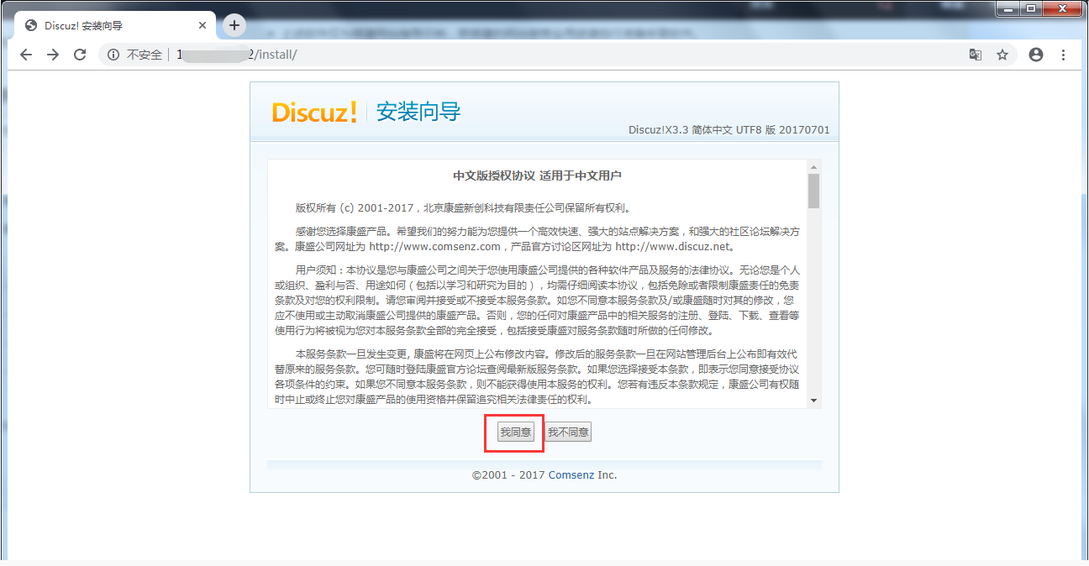1089x566 pixels.
Task: Open the 不安全 site info icon
Action: pyautogui.click(x=113, y=55)
